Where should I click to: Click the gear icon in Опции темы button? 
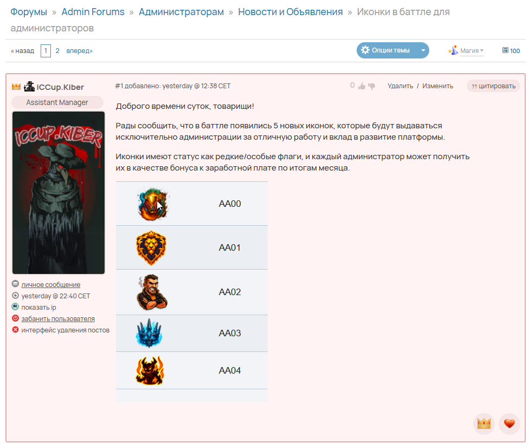point(365,50)
